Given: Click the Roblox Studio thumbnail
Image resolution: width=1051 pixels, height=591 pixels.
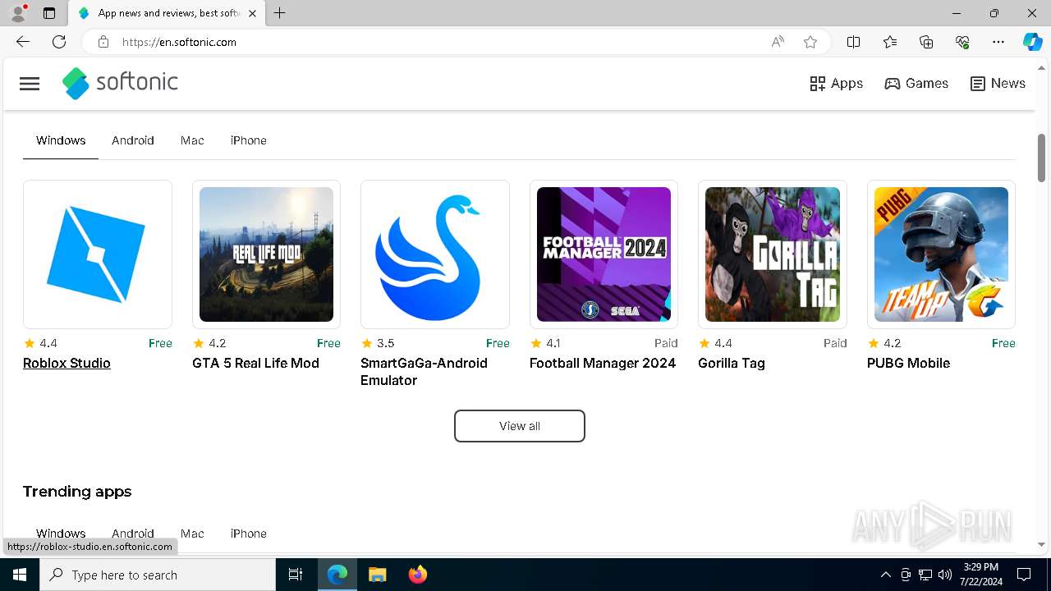Looking at the screenshot, I should pos(98,254).
